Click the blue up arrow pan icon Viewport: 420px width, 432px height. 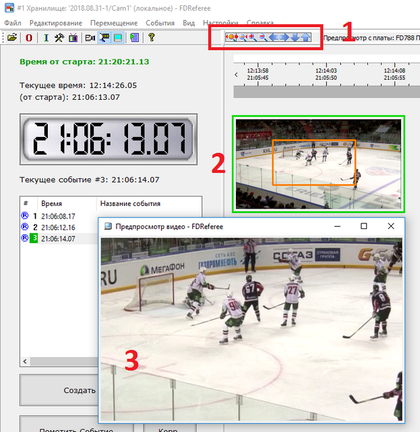[x=305, y=37]
